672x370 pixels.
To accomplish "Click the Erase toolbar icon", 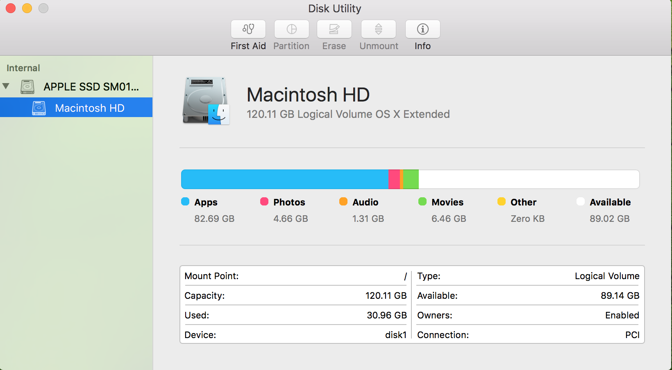I will pyautogui.click(x=334, y=29).
